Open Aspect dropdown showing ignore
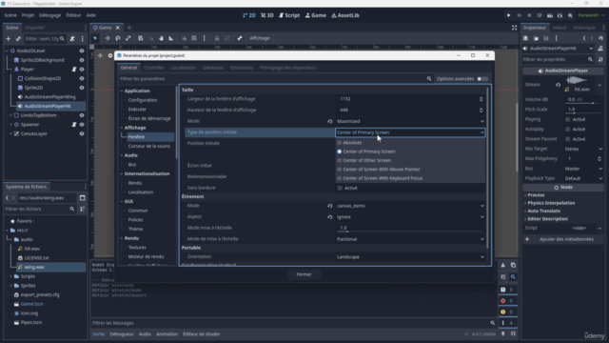Screen dimensions: 609x343 click(x=410, y=217)
